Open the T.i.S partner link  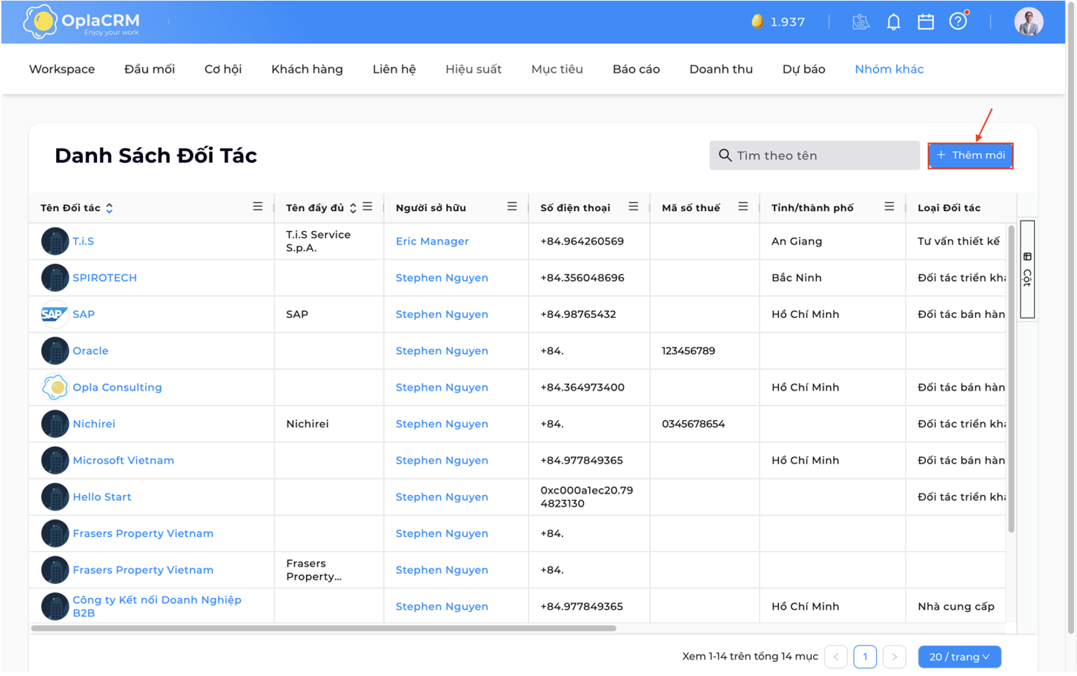pos(84,241)
